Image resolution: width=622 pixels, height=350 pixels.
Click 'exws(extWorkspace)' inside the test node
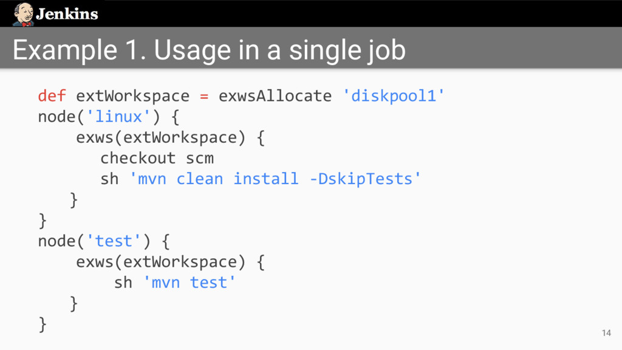(160, 262)
